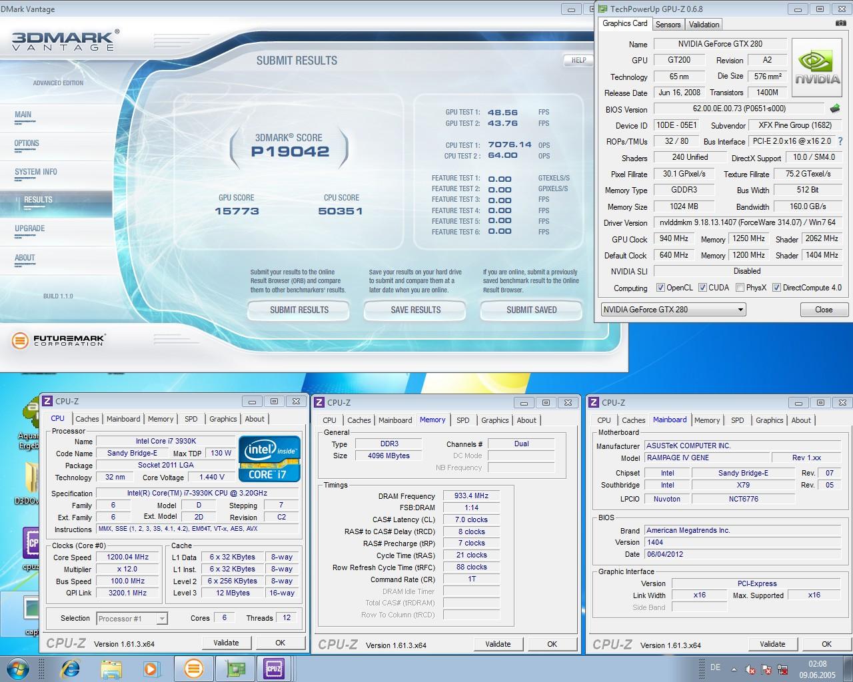Switch to GPU-Z taskbar button
The image size is (853, 682).
coord(234,669)
